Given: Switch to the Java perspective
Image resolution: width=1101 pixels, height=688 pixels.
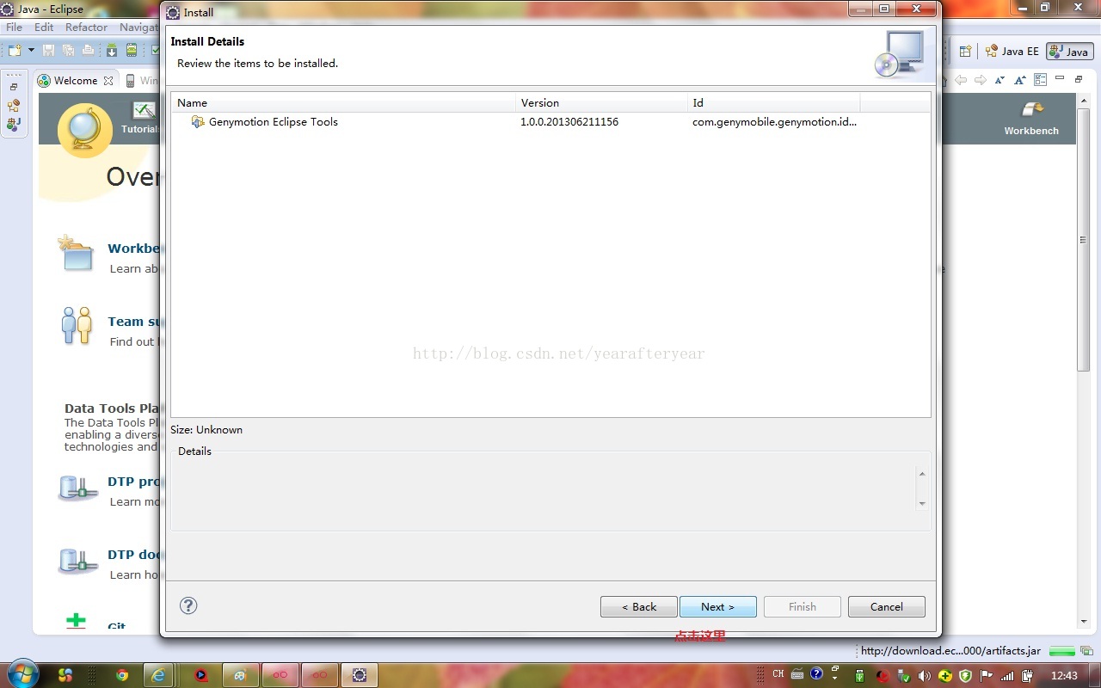Looking at the screenshot, I should click(1069, 52).
